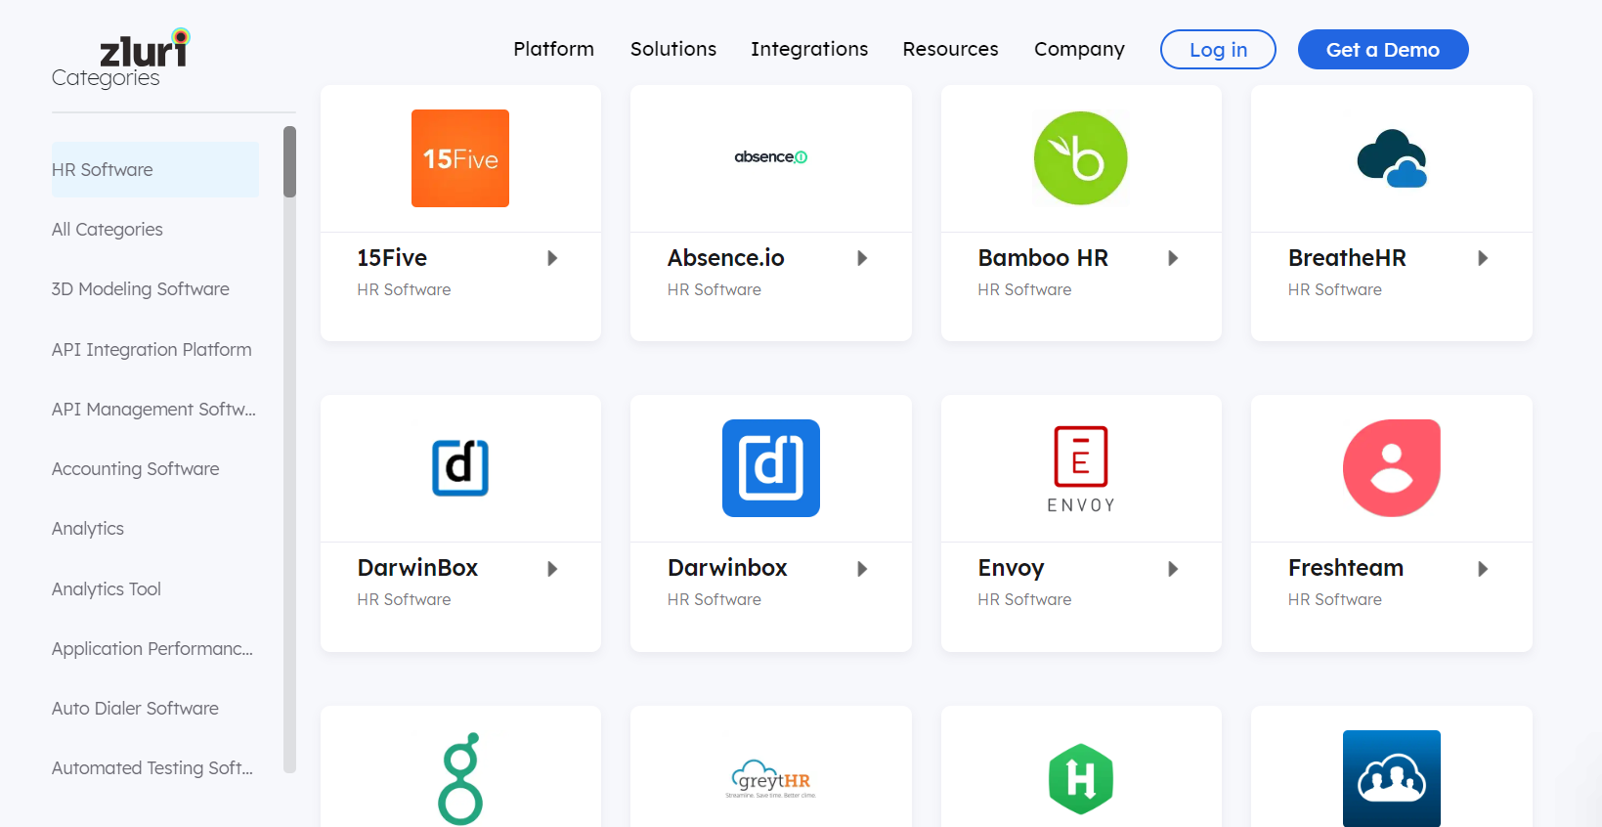Click the 15Five title text
Viewport: 1602px width, 827px height.
pos(392,258)
